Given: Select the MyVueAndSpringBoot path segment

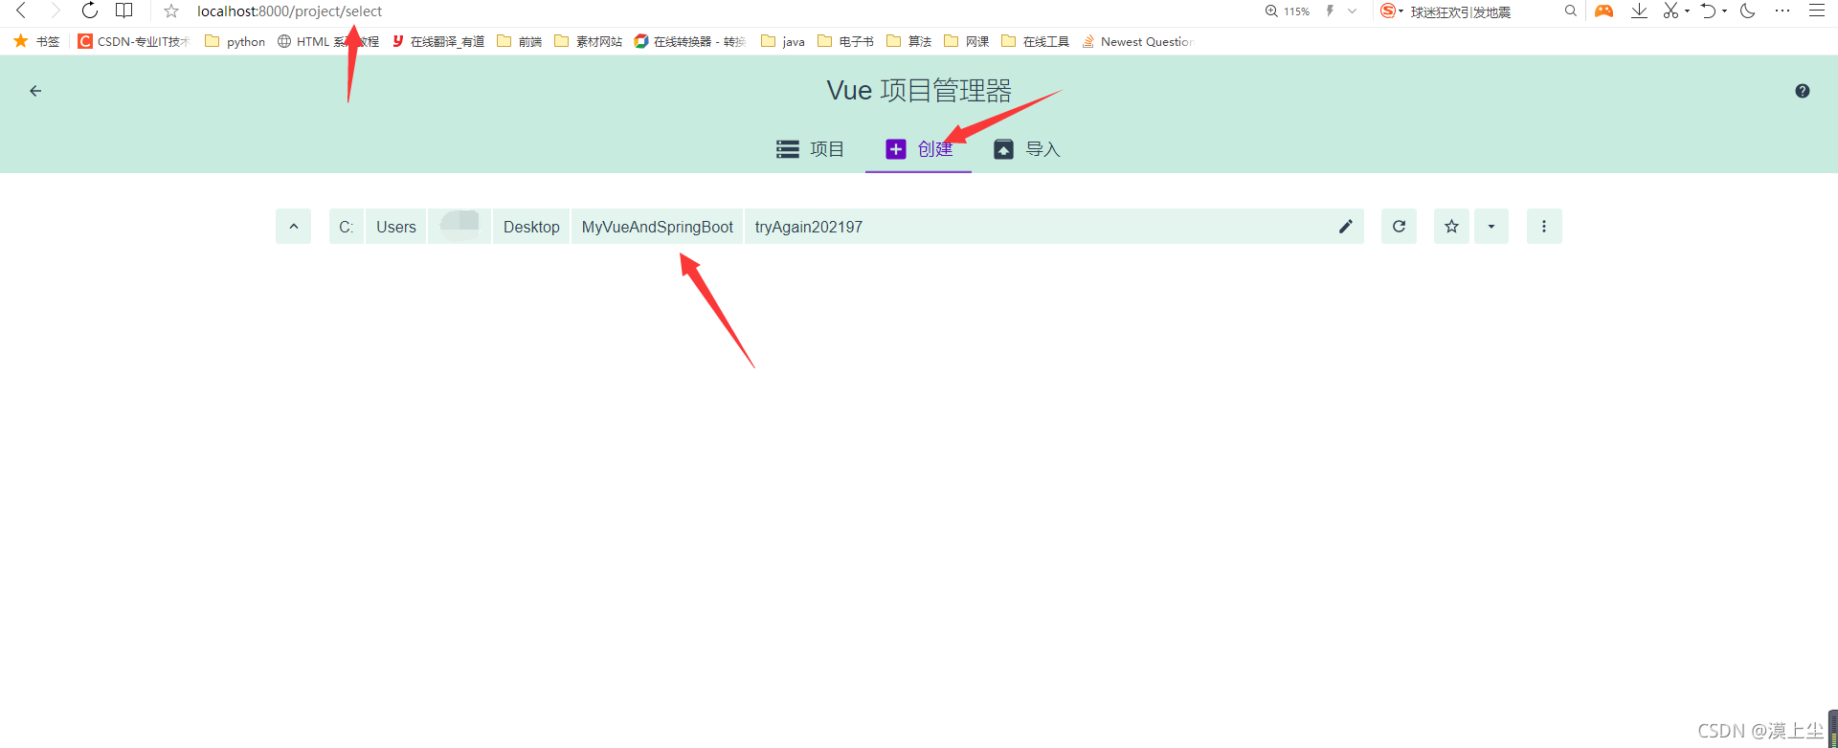Looking at the screenshot, I should coord(658,227).
